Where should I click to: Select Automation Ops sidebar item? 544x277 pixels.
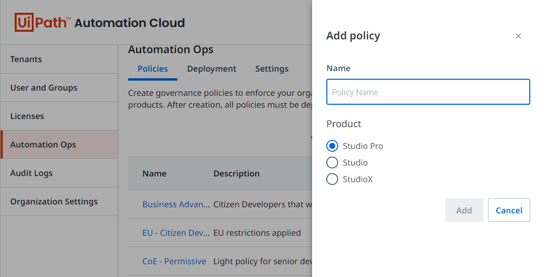pos(59,144)
